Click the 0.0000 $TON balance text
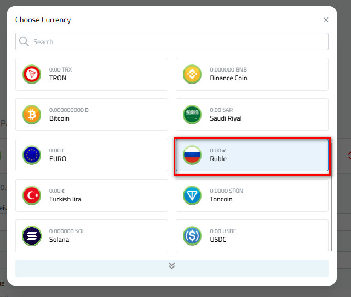Screen dimensions: 351x297 (227, 191)
